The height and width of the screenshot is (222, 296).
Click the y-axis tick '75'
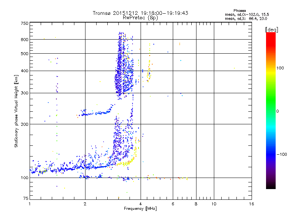[x=26, y=198]
